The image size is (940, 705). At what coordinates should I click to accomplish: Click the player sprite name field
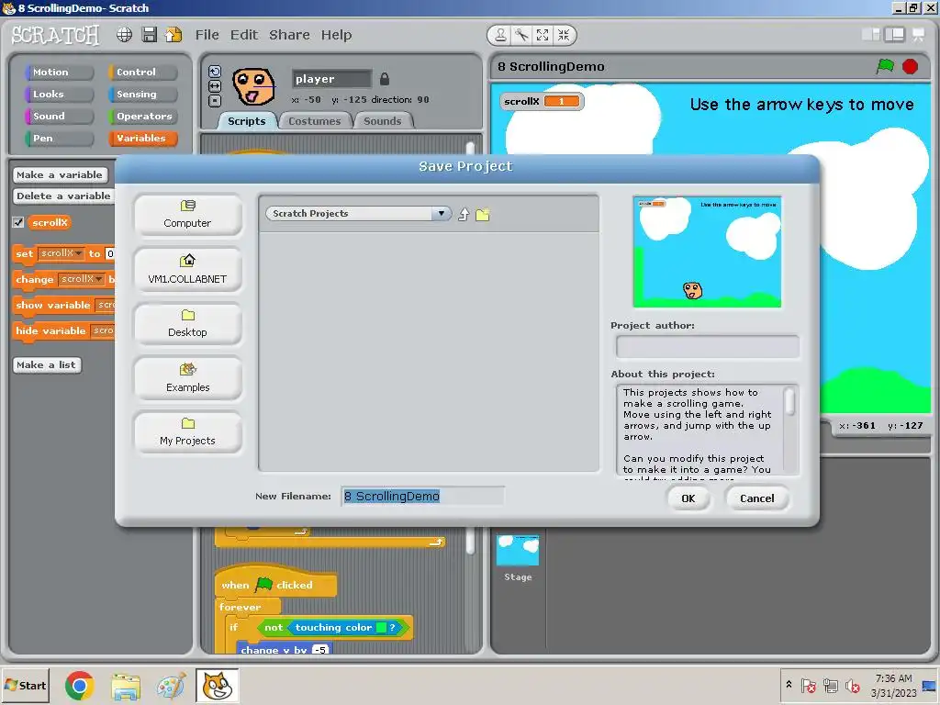(331, 79)
